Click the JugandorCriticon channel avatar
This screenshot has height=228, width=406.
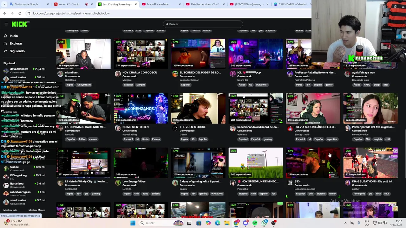click(x=175, y=74)
